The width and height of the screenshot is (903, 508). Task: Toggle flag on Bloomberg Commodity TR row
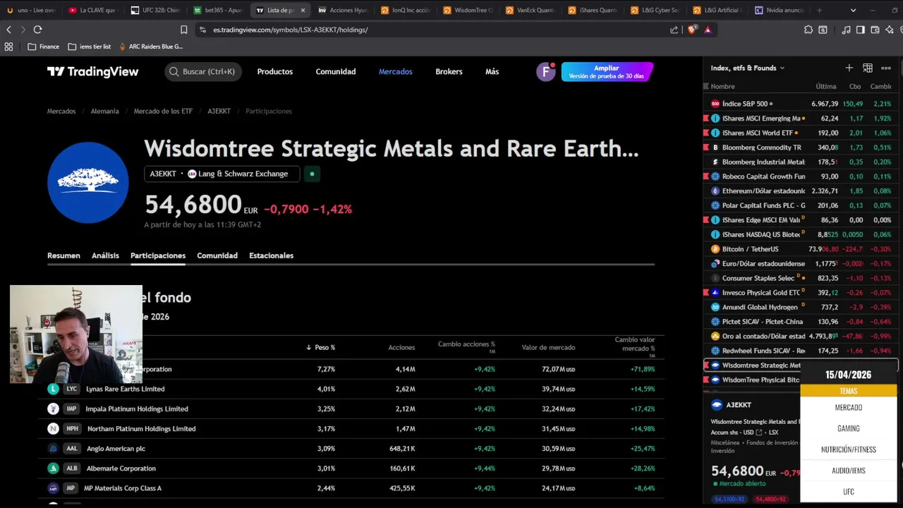[706, 147]
